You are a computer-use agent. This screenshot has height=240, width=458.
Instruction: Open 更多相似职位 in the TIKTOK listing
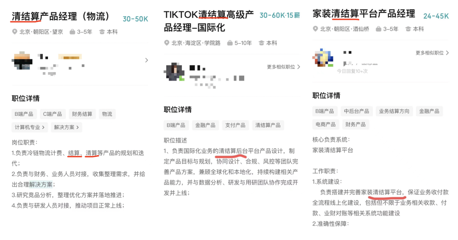pyautogui.click(x=283, y=67)
